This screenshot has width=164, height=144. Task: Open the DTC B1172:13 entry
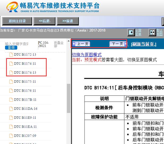click(x=25, y=54)
